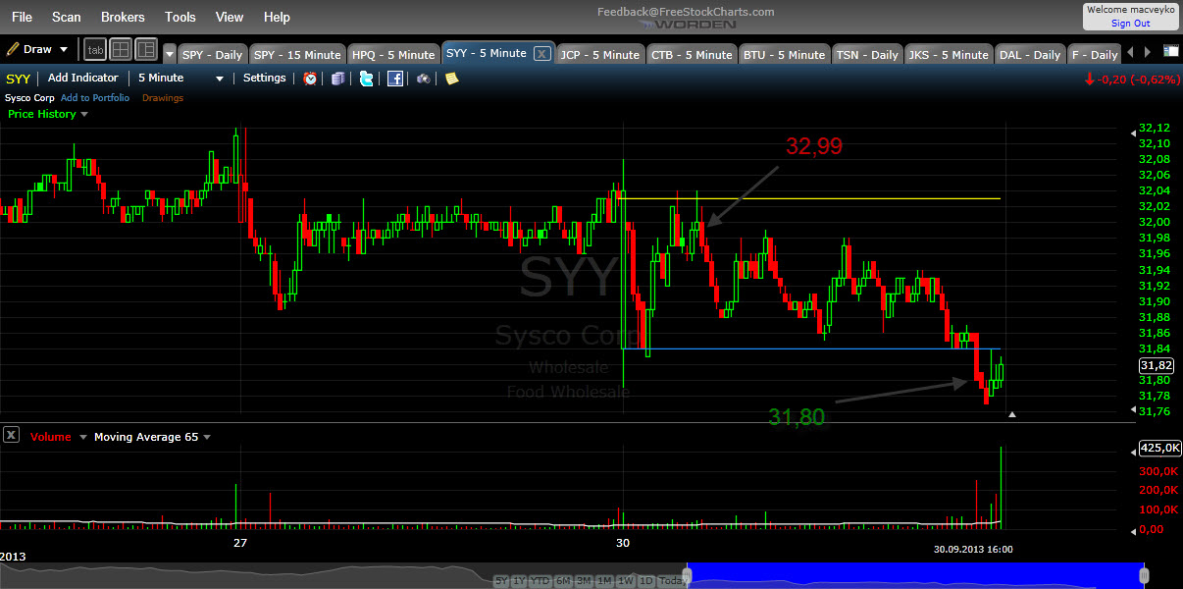Open the alarm clock alerts icon
The height and width of the screenshot is (589, 1183).
pos(310,79)
